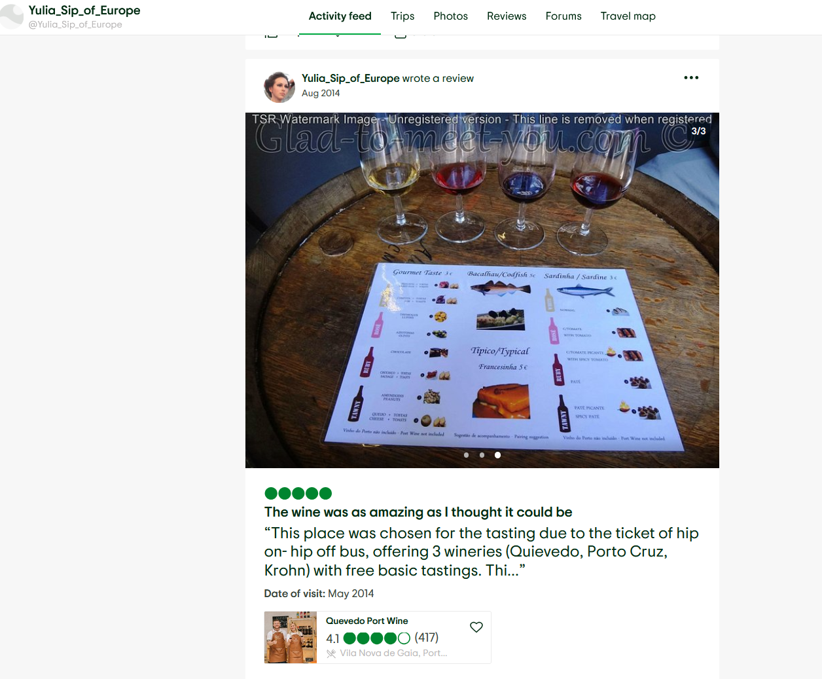Click the header avatar beside Yulia_Sip_of_Europe
822x679 pixels.
click(11, 16)
